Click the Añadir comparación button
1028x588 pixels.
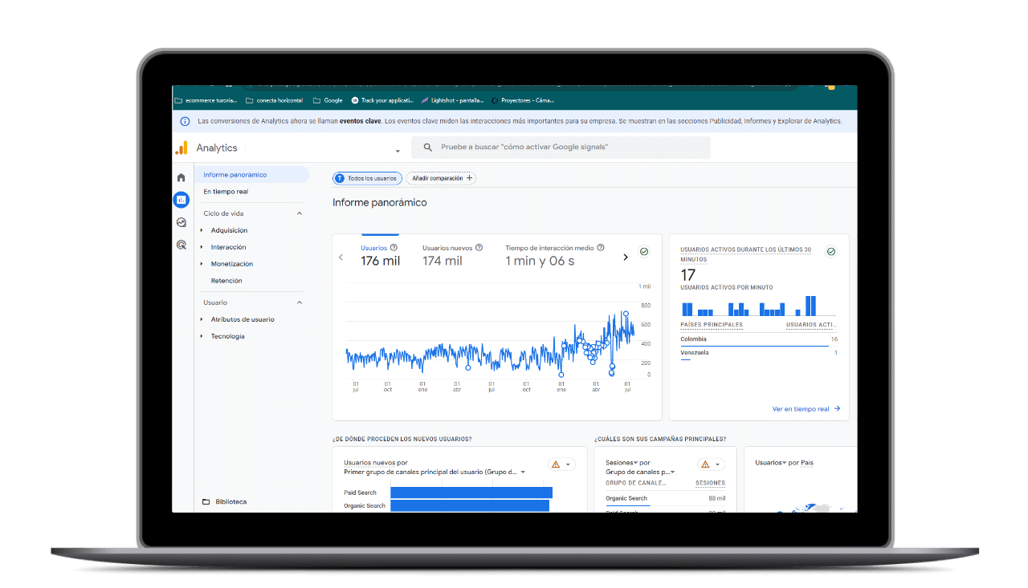pyautogui.click(x=441, y=178)
